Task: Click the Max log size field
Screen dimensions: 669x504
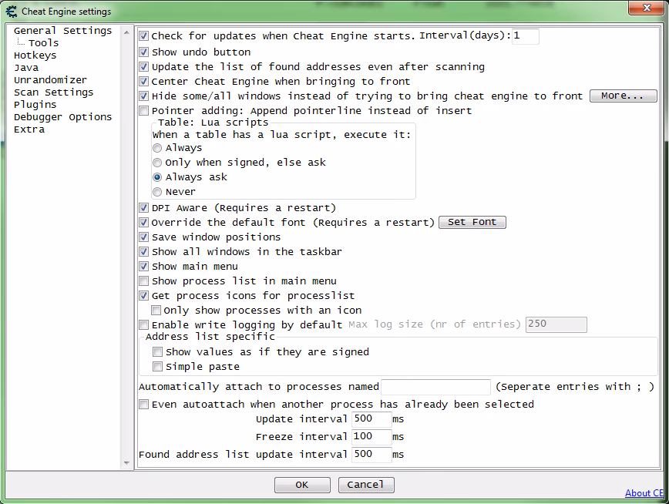Action: pos(556,324)
